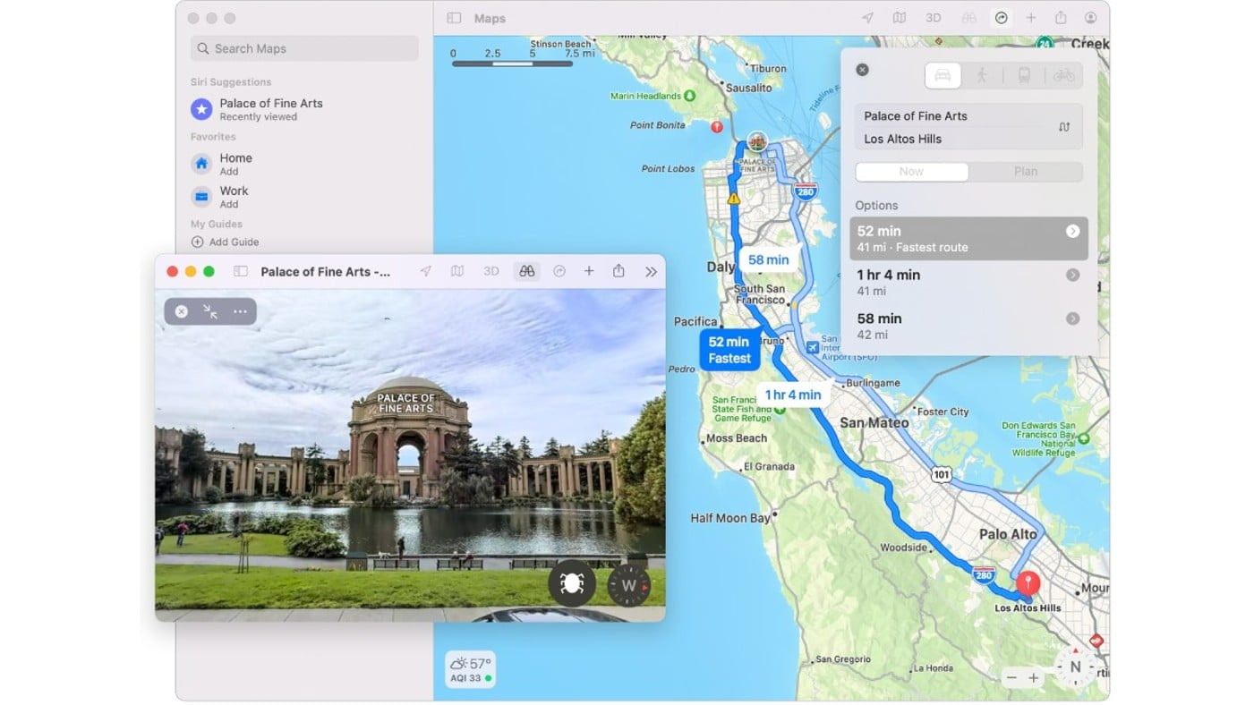Show more toolbar items in Look Around window
Image resolution: width=1254 pixels, height=705 pixels.
[x=651, y=271]
